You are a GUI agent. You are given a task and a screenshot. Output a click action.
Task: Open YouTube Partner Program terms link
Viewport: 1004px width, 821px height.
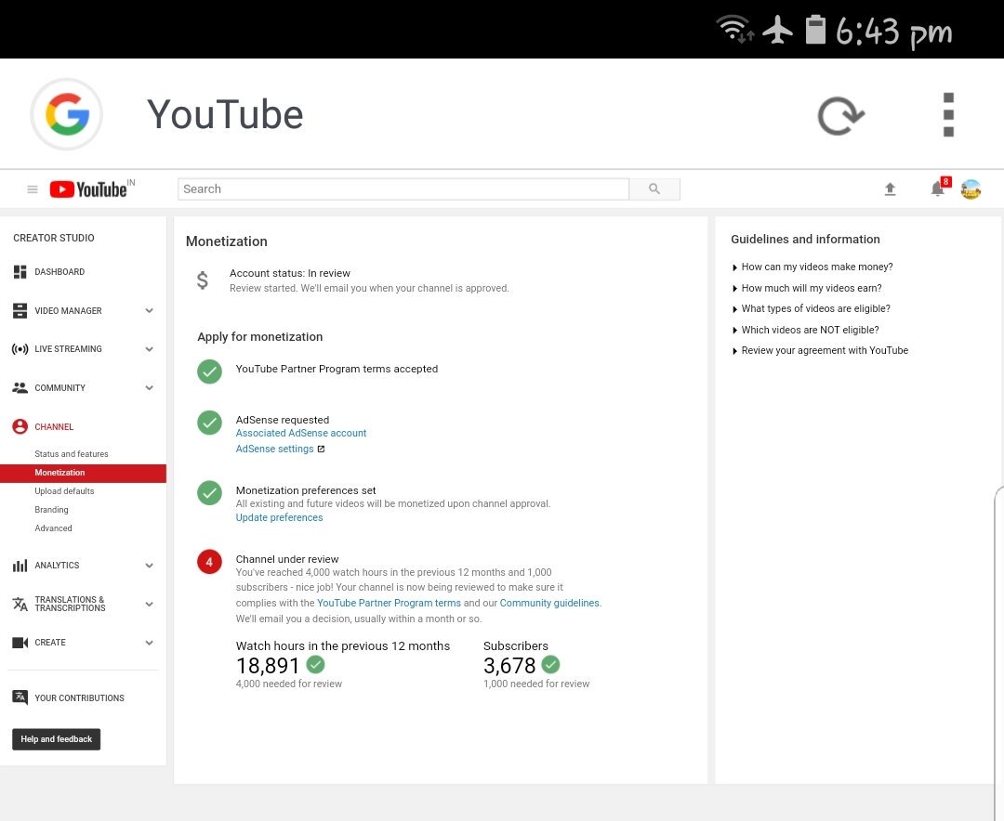click(389, 603)
